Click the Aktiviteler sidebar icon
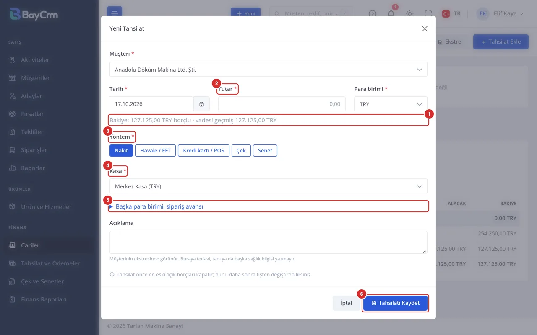Image resolution: width=537 pixels, height=335 pixels. [13, 60]
